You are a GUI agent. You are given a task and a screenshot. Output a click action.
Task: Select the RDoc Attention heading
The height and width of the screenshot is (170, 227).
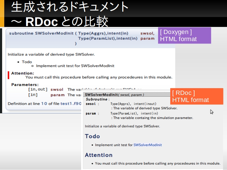(99, 155)
